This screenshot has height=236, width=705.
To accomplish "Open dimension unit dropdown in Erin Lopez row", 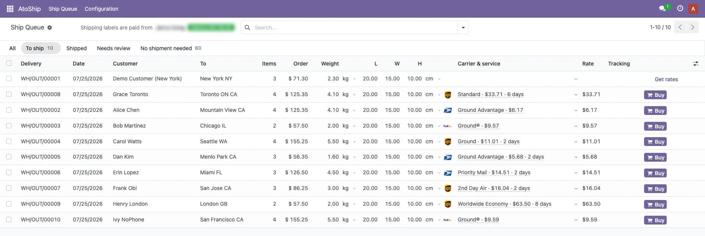I will coord(439,173).
